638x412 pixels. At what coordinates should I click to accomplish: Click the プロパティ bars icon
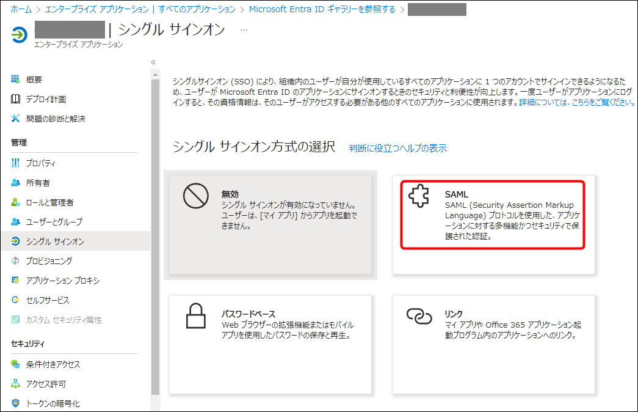click(x=15, y=163)
